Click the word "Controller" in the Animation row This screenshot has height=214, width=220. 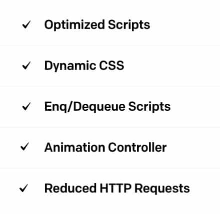point(137,147)
